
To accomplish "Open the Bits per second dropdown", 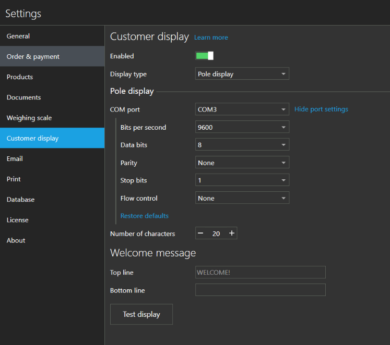I will click(242, 127).
